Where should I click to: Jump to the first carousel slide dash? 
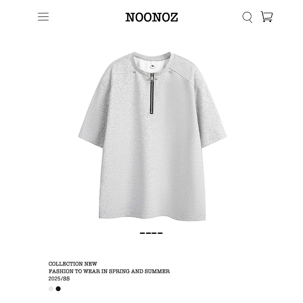(142, 233)
